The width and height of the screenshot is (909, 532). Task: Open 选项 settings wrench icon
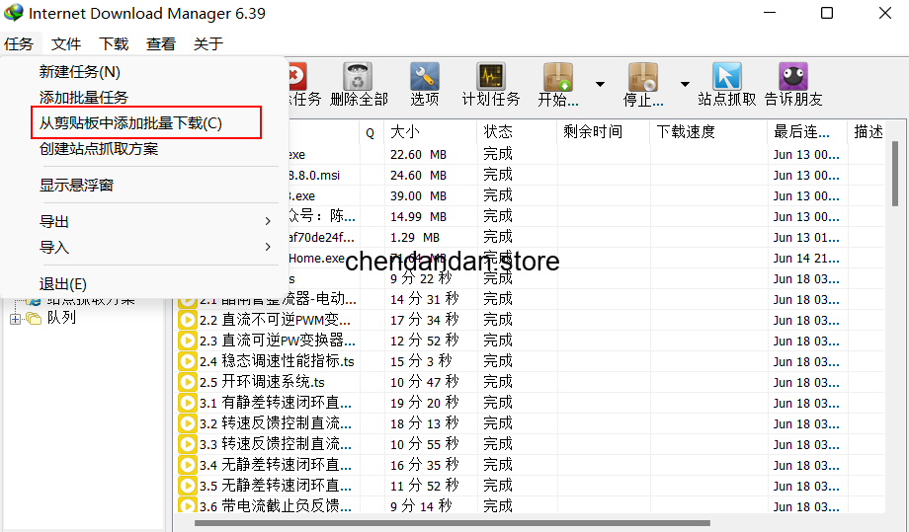click(424, 76)
